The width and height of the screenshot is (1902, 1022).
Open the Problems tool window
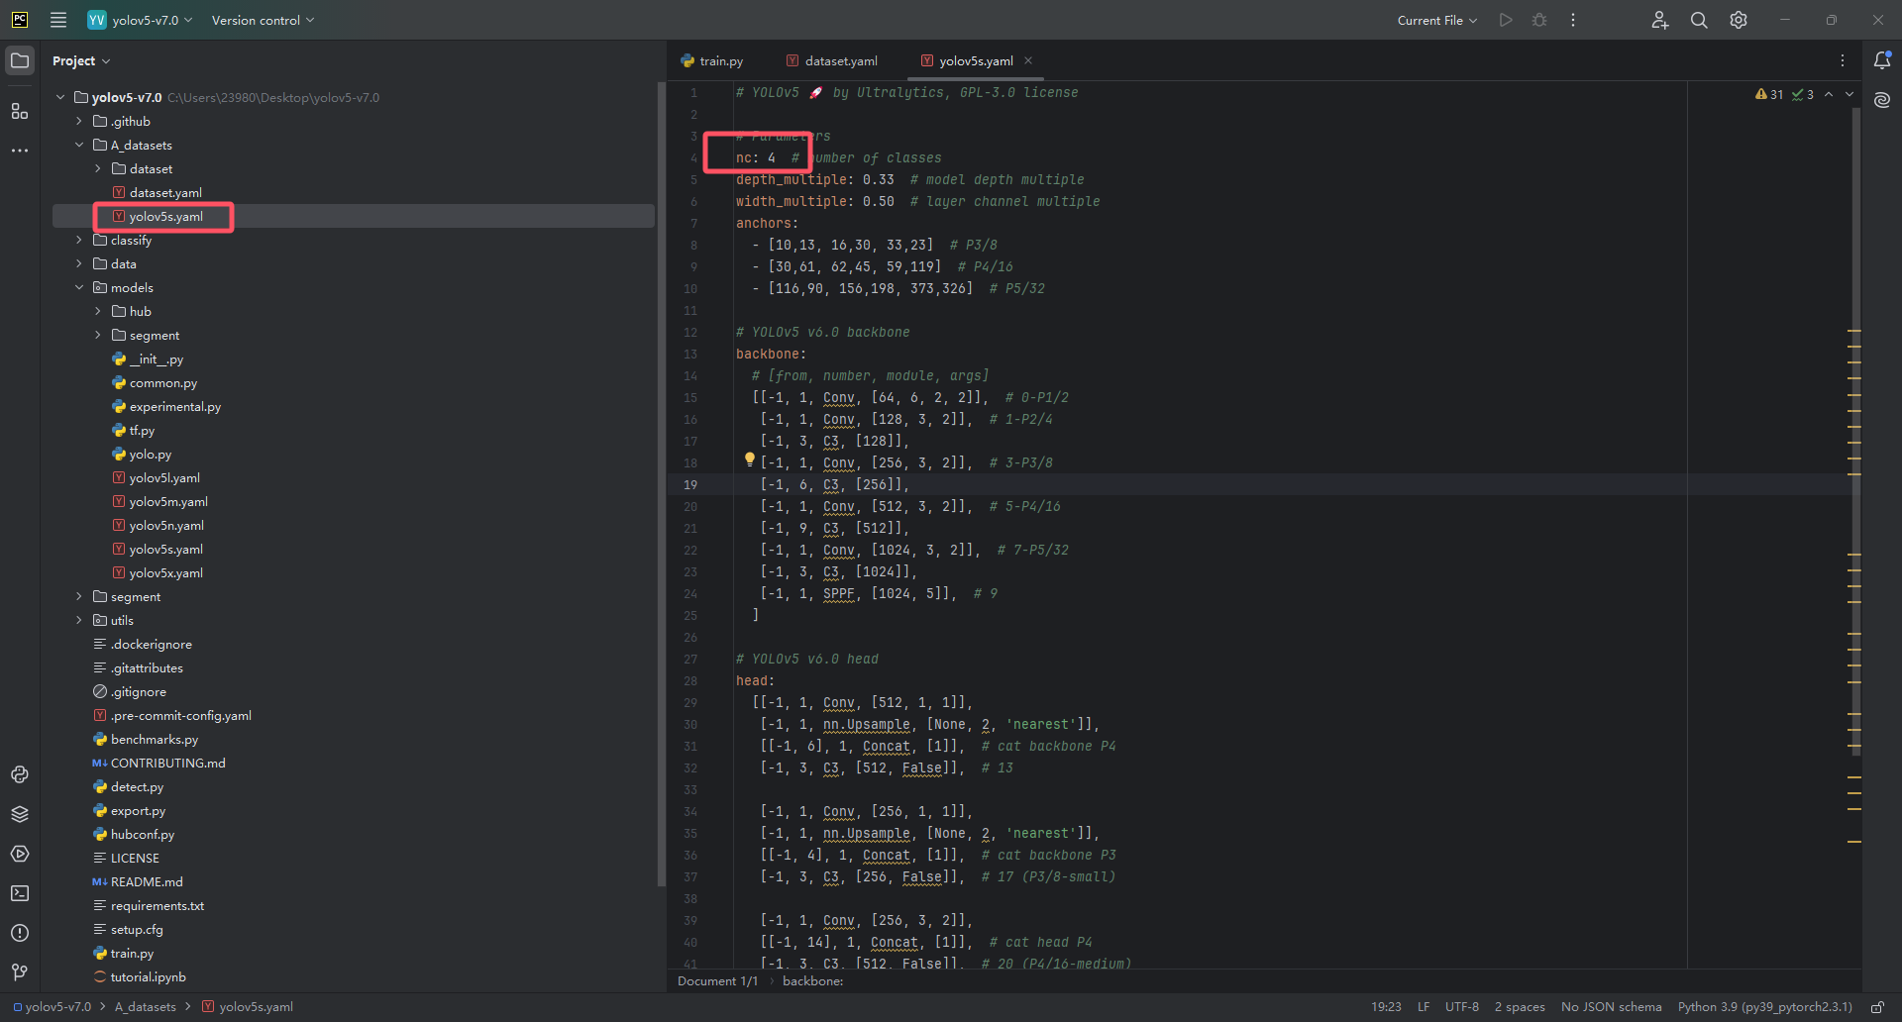coord(20,933)
